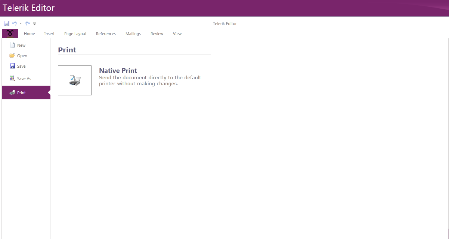
Task: Open the Undo history dropdown arrow
Action: pos(21,24)
